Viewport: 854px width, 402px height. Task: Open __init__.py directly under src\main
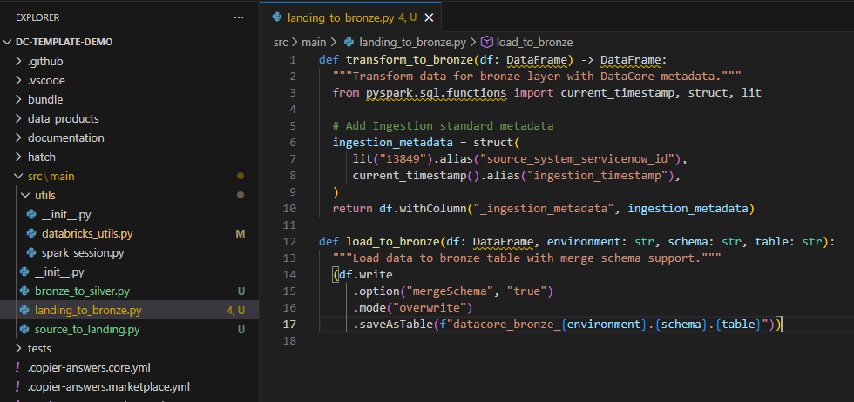pos(59,272)
